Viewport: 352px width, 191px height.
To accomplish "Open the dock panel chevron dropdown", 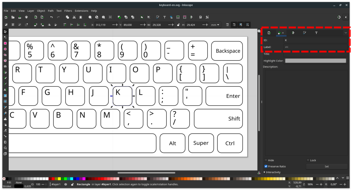I will 346,33.
